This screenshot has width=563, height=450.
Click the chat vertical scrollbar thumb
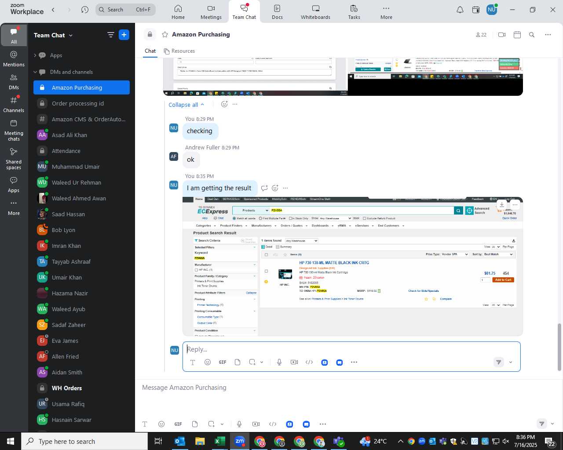point(559,347)
